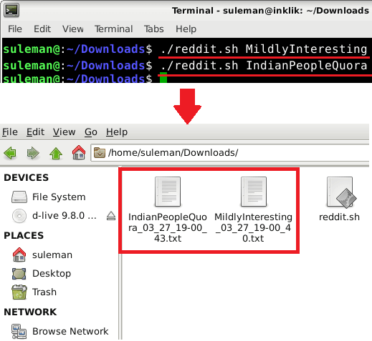Click the terminal window icon in title bar
This screenshot has width=372, height=341.
[x=11, y=10]
